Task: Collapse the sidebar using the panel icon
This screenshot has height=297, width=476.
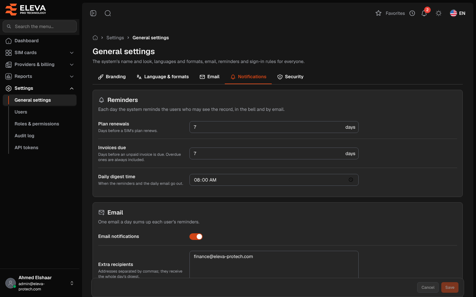Action: pos(93,13)
